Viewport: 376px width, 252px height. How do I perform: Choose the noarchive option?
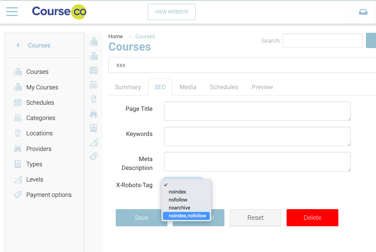[179, 208]
